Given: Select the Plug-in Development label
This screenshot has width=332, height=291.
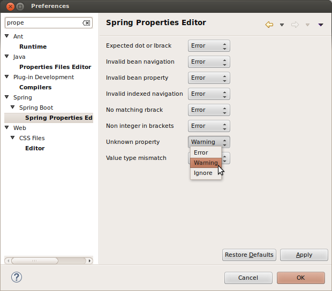Looking at the screenshot, I should pyautogui.click(x=43, y=77).
